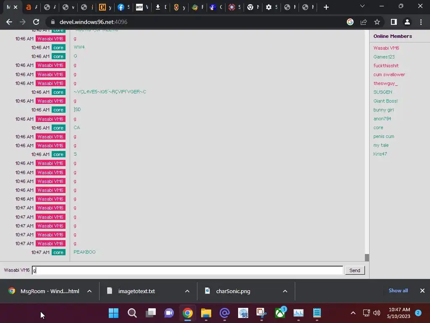This screenshot has height=323, width=430.
Task: Switch to the Facebook tab
Action: 124,8
